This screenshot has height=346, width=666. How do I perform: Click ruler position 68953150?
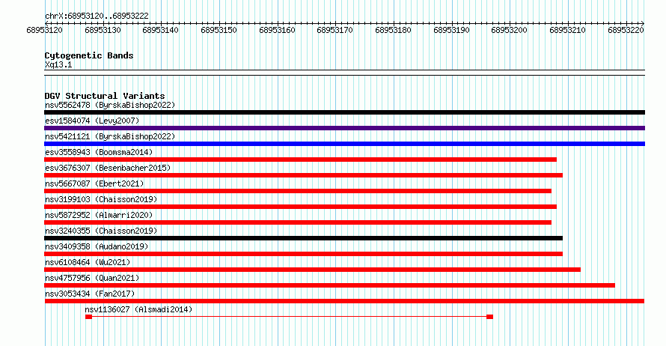[219, 30]
